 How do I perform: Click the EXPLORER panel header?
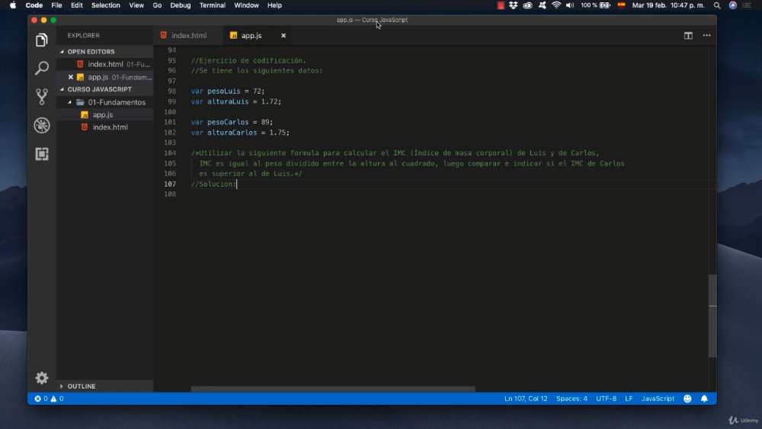[83, 36]
